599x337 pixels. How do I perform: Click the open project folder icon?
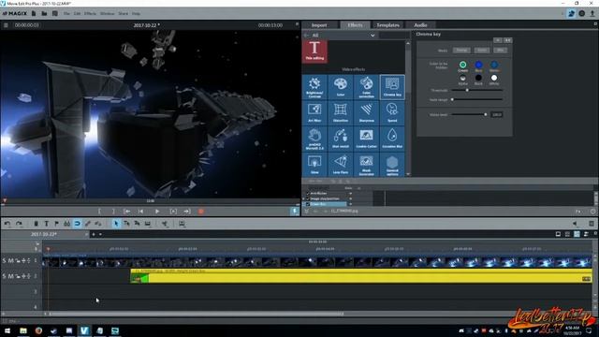tap(44, 13)
